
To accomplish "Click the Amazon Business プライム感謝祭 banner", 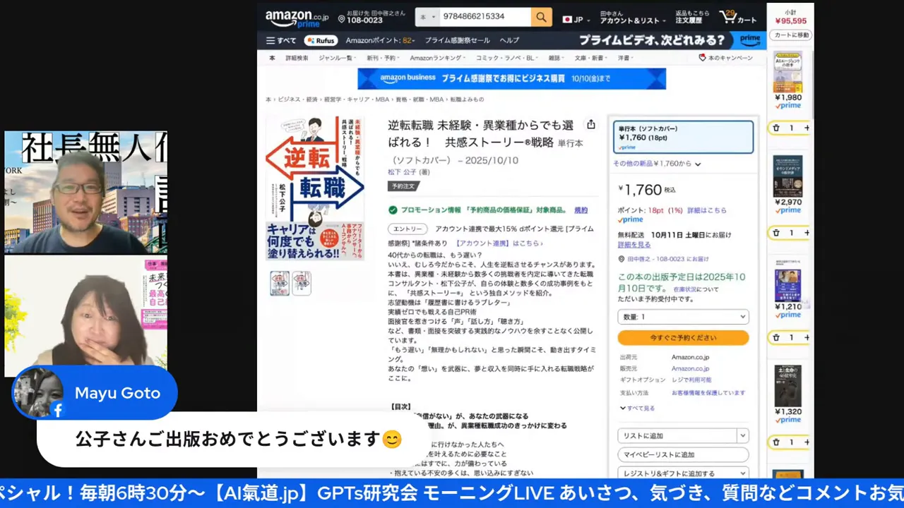I will click(512, 78).
